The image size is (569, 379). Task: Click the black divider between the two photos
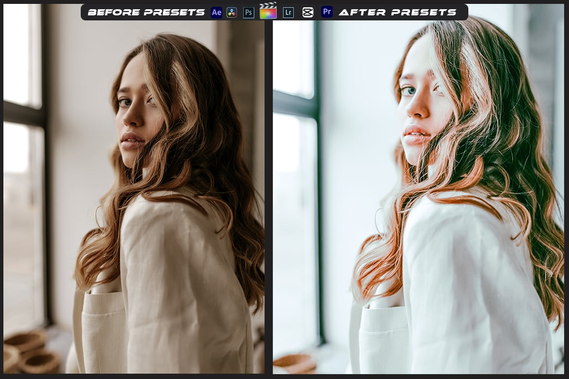268,194
